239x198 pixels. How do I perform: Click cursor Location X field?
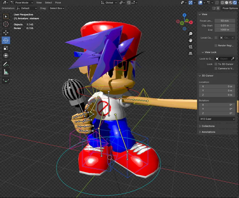(x=217, y=87)
